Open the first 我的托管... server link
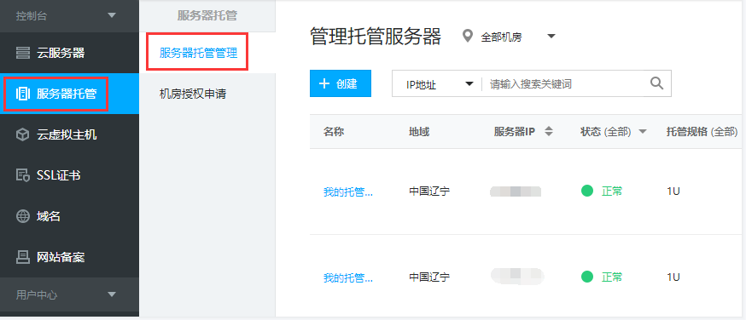 click(x=347, y=192)
